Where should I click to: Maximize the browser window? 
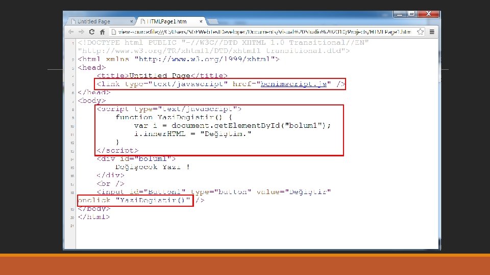click(x=411, y=14)
